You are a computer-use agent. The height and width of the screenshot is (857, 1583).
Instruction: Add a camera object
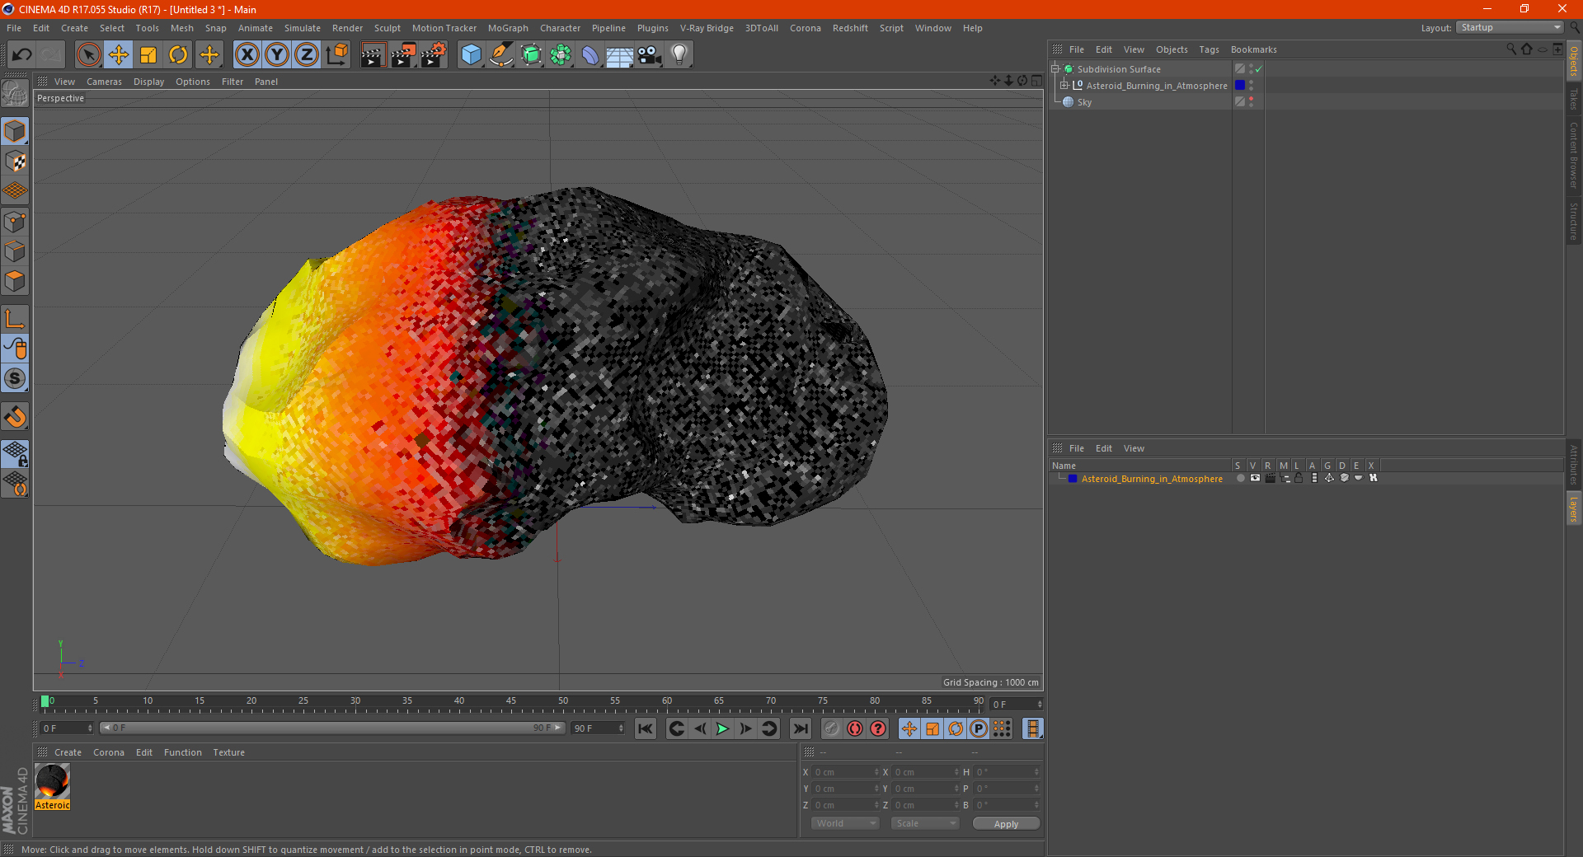[650, 55]
